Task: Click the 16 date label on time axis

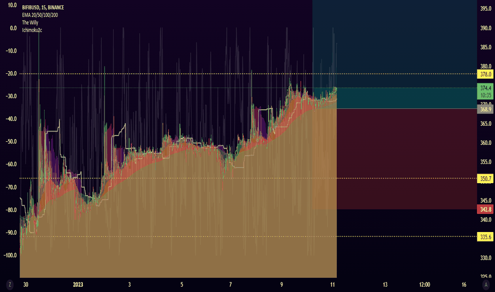Action: 464,285
